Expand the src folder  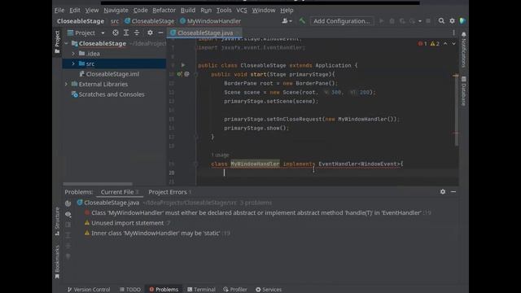(x=73, y=63)
